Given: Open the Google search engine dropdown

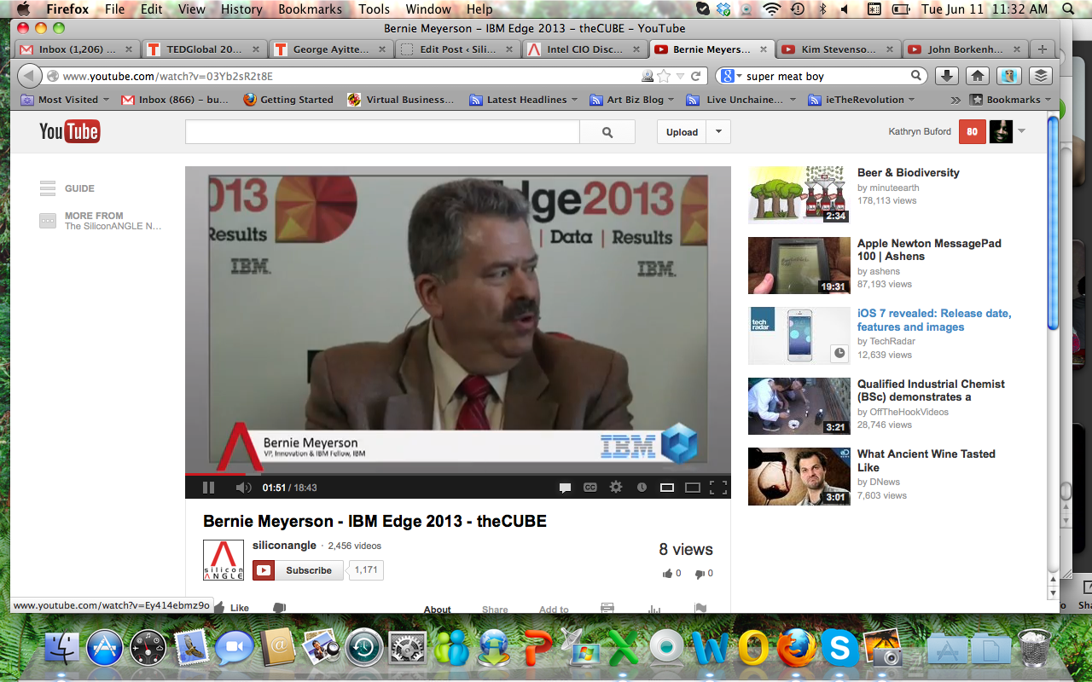Looking at the screenshot, I should click(x=732, y=76).
